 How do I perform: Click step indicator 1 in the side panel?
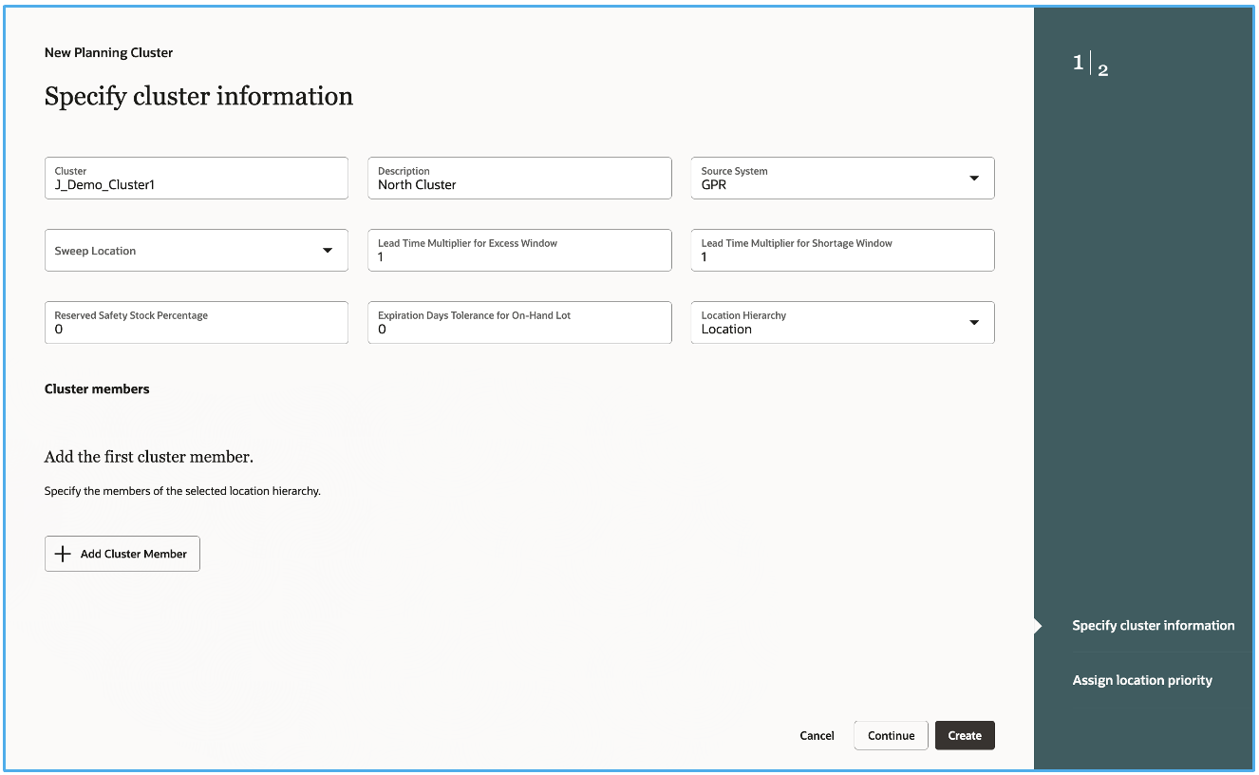[1078, 62]
